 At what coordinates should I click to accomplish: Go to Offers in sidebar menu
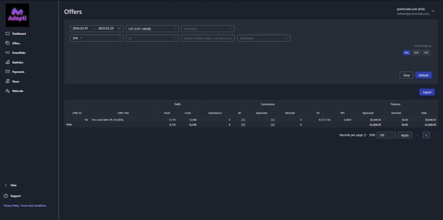[x=16, y=43]
